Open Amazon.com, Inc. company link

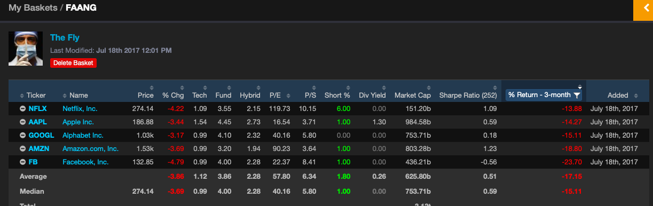[x=90, y=149]
